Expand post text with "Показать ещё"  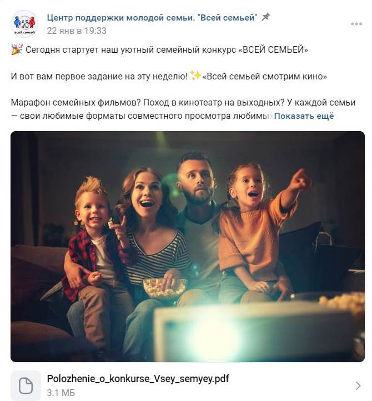[304, 116]
